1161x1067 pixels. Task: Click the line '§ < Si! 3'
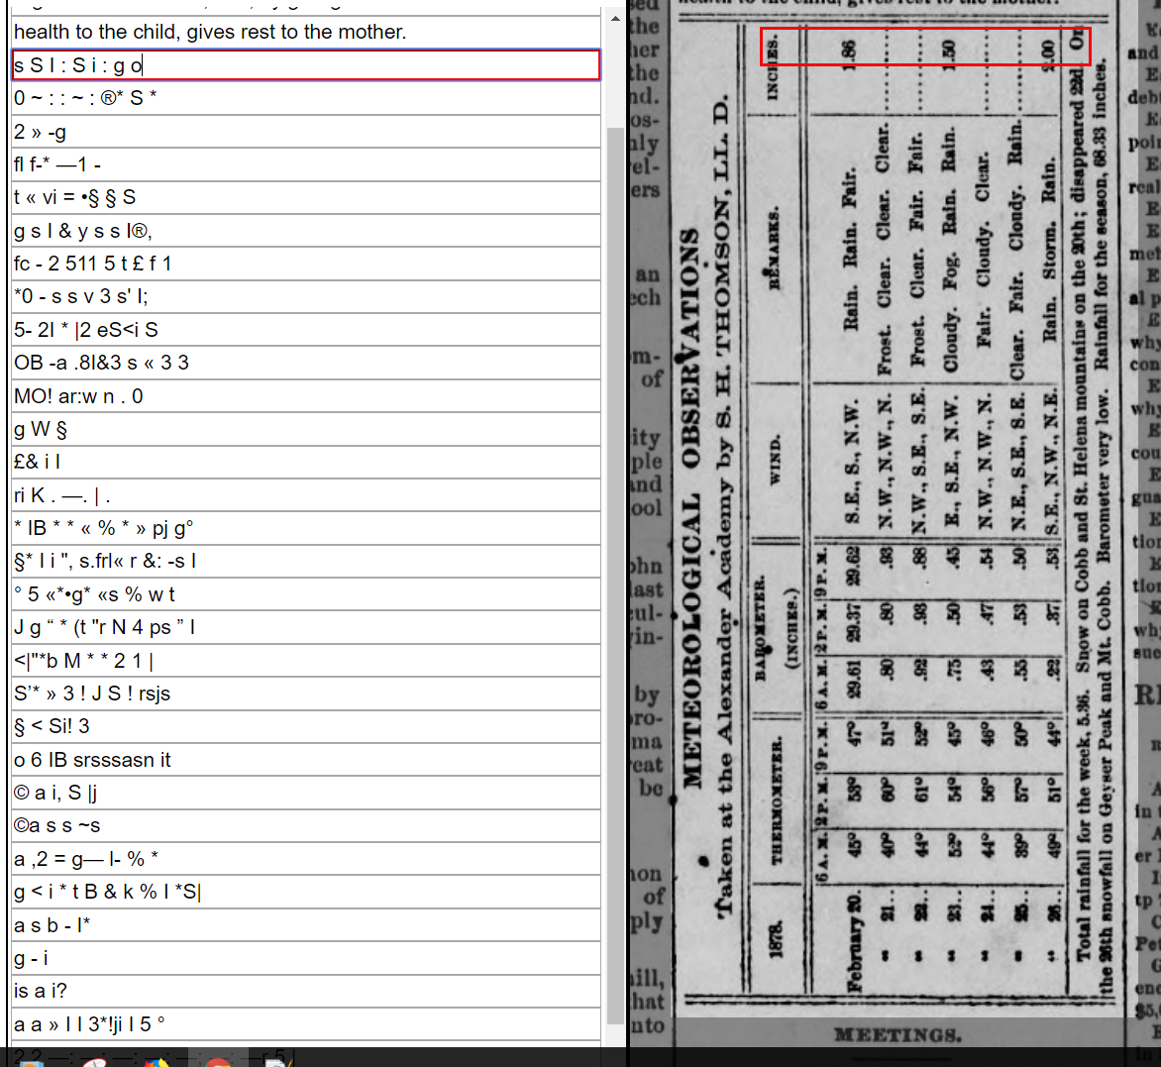306,727
